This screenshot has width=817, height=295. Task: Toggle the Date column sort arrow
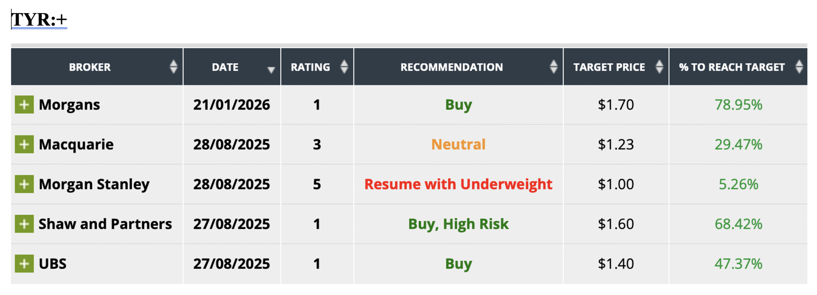pyautogui.click(x=271, y=69)
